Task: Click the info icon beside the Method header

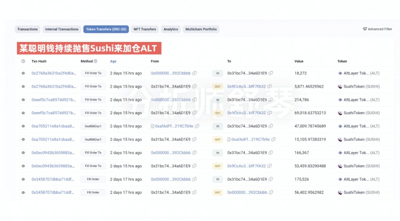Action: click(x=95, y=61)
